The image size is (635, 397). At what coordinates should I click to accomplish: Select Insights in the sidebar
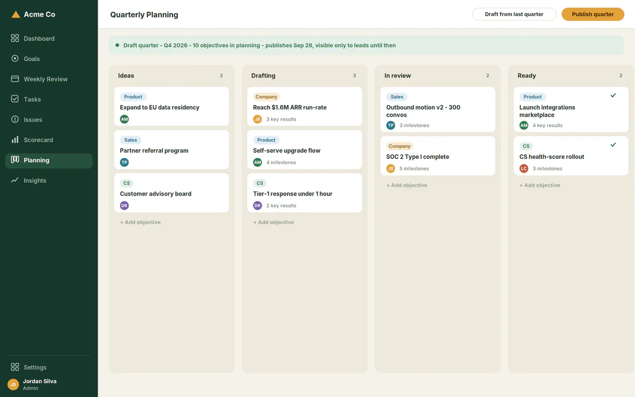coord(48,181)
